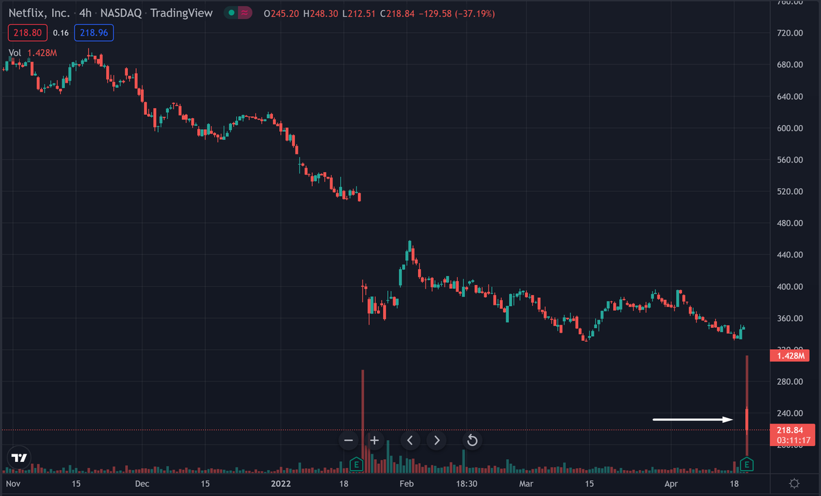Zoom out the chart with the minus button
The image size is (821, 496).
point(348,441)
